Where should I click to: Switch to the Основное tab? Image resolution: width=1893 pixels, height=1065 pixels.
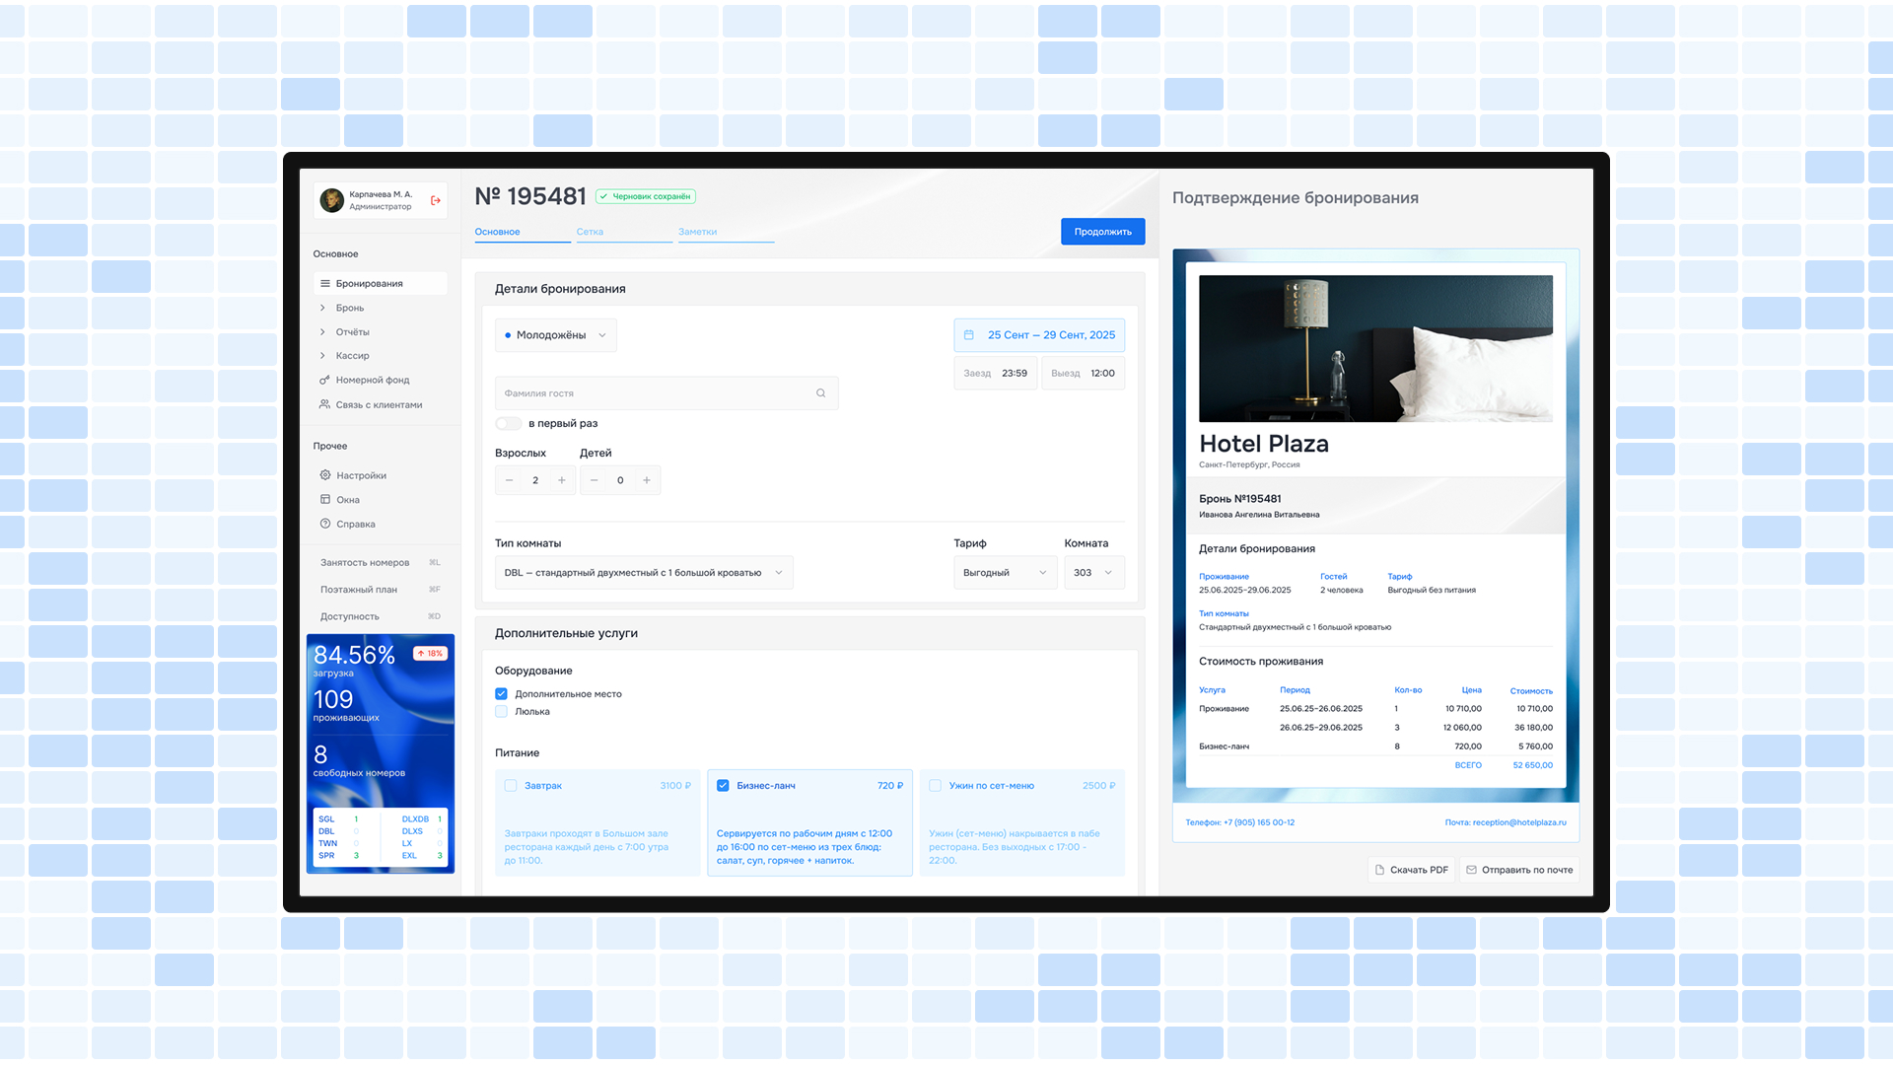click(523, 233)
